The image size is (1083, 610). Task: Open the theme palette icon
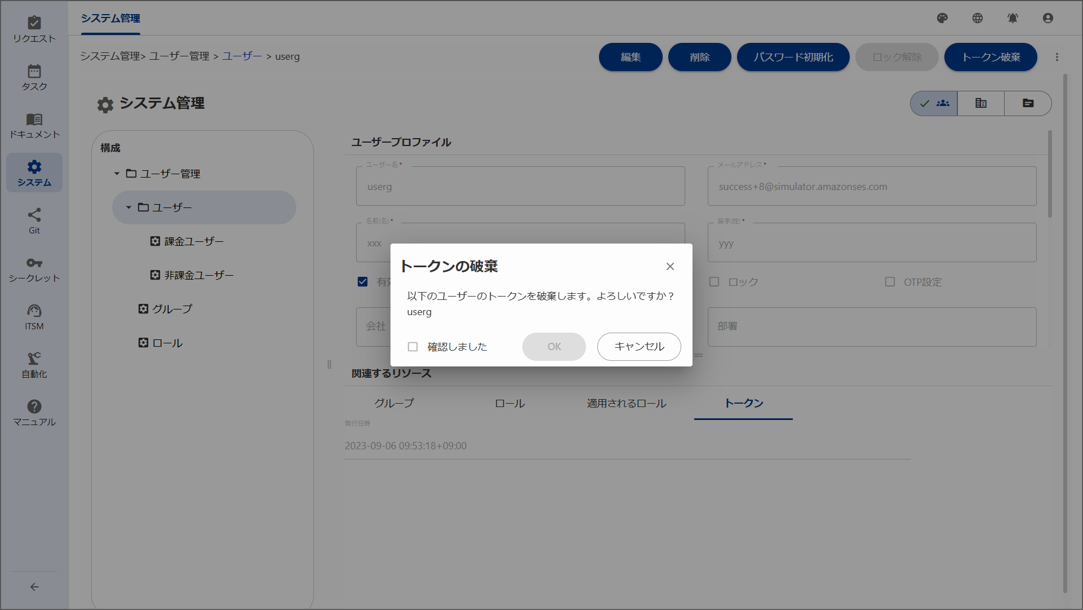click(x=942, y=18)
